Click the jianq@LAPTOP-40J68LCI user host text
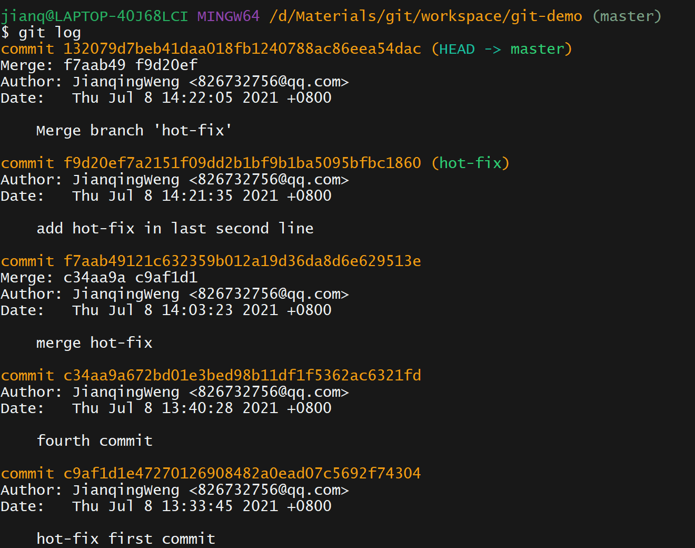Screen dimensions: 695x548 tap(94, 16)
